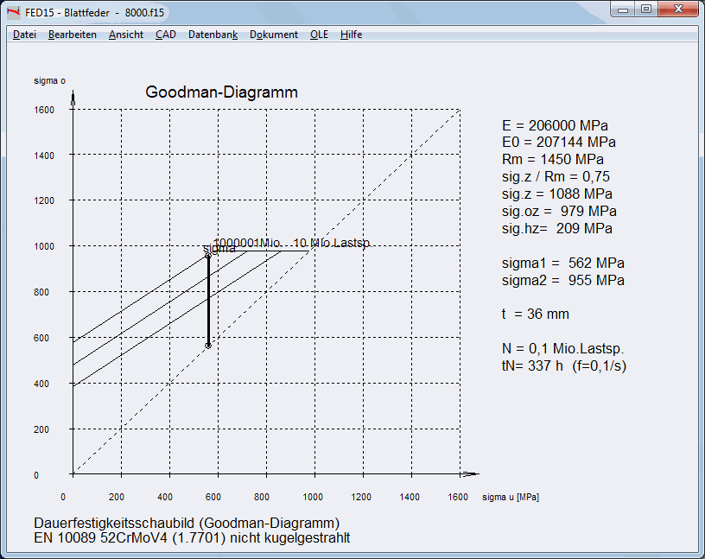The image size is (705, 559).
Task: Open the Dokument menu
Action: click(x=274, y=35)
